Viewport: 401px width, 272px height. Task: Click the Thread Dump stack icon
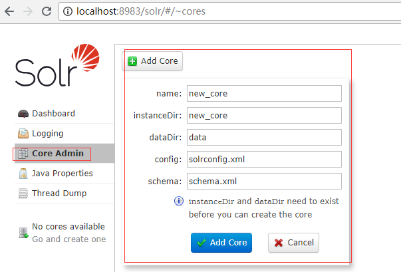click(23, 194)
